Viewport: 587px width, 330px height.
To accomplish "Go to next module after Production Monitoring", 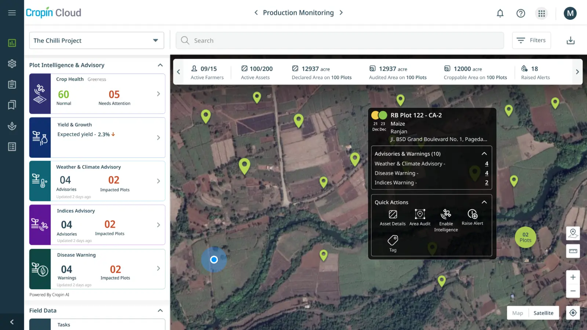I will point(341,13).
